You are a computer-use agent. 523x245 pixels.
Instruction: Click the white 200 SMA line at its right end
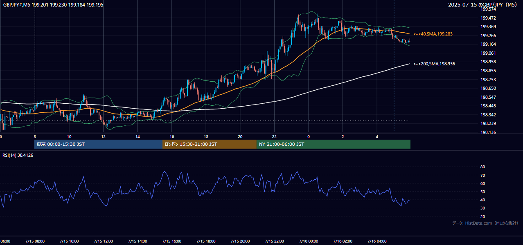(x=408, y=64)
